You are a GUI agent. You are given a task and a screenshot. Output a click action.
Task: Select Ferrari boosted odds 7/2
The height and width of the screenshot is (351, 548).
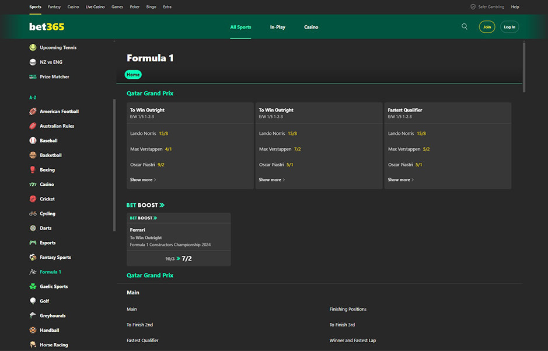point(179,258)
